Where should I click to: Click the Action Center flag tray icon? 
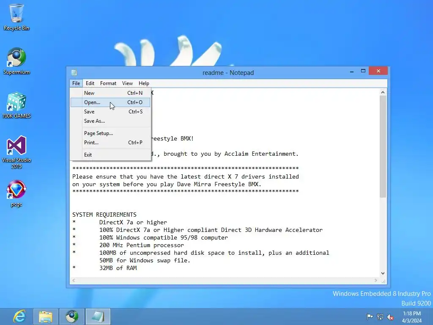point(370,317)
